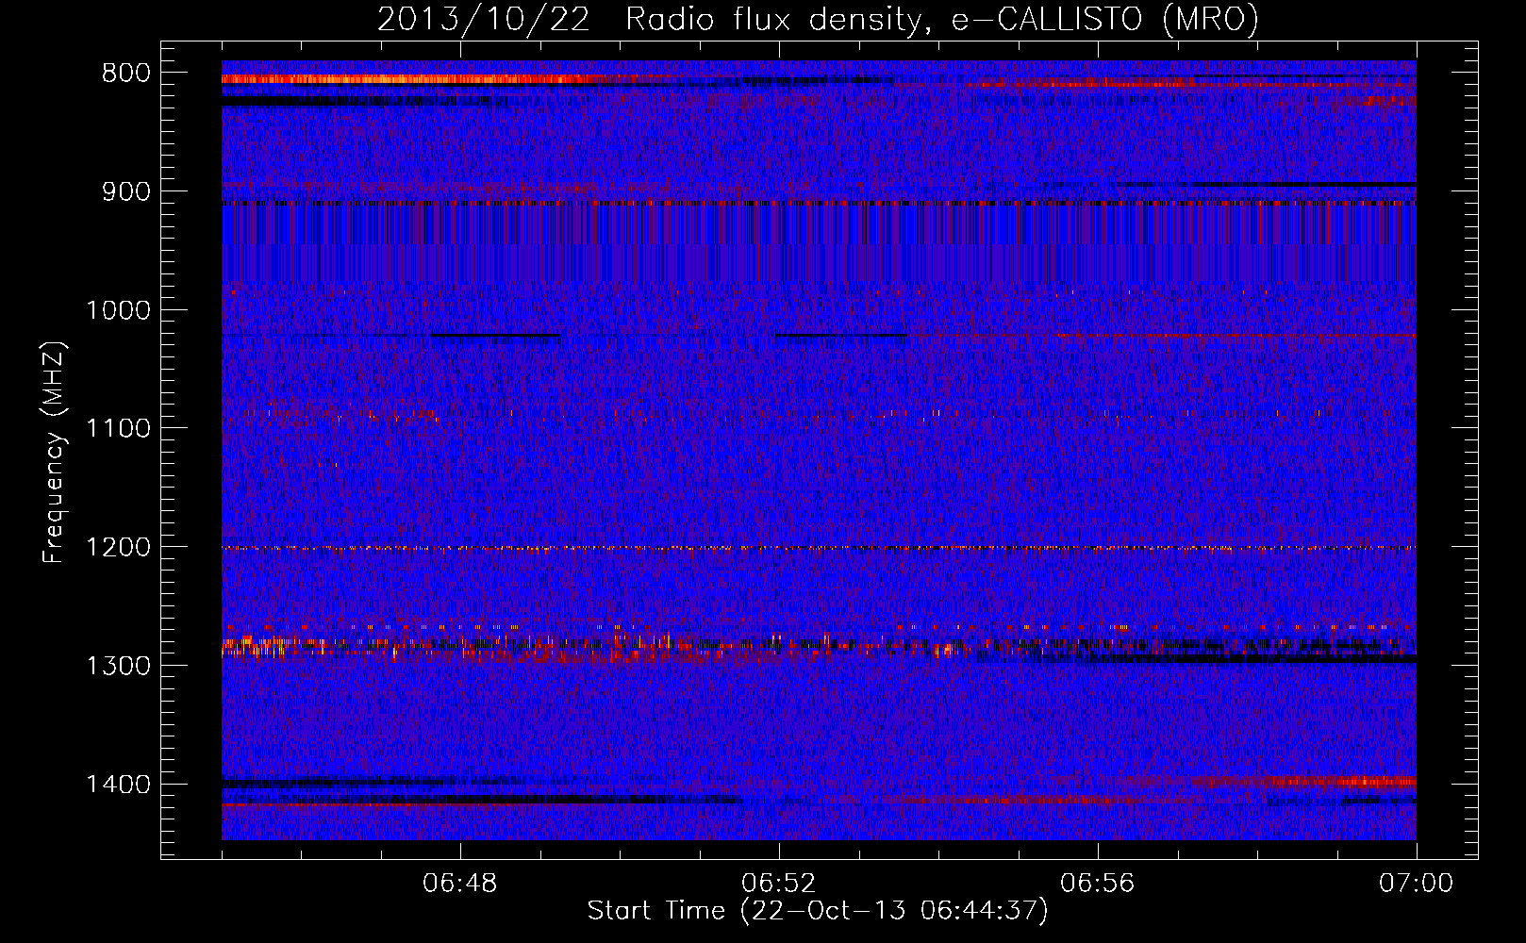Click the 'Start Time (22-Oct-13 06:44:37)' label
The image size is (1526, 943).
pos(818,911)
